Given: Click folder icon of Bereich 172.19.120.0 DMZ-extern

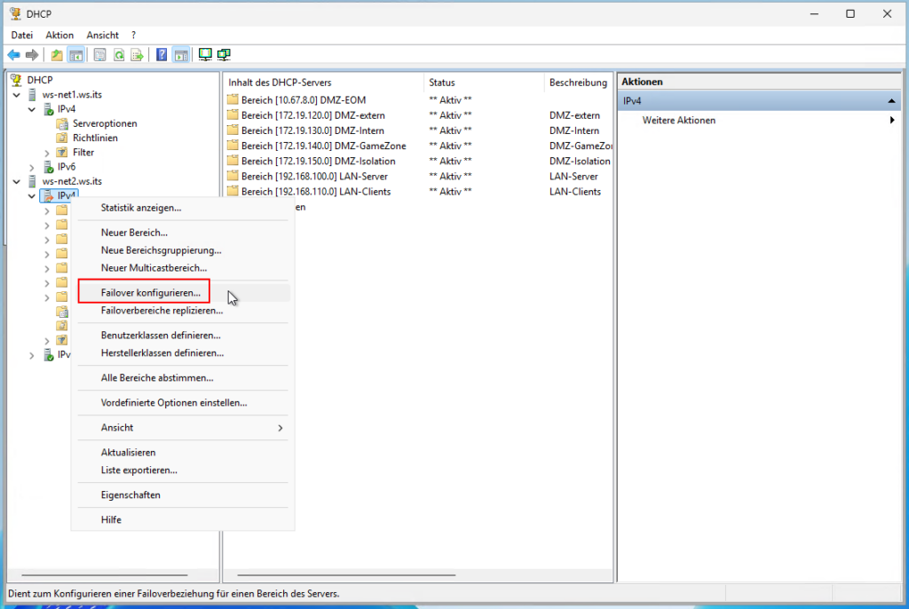Looking at the screenshot, I should point(233,115).
